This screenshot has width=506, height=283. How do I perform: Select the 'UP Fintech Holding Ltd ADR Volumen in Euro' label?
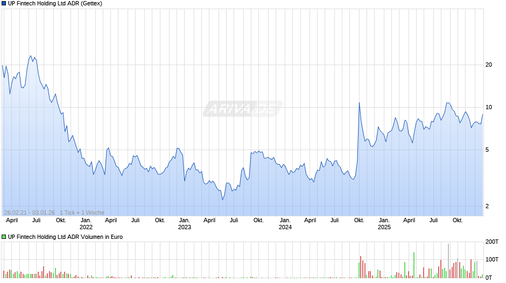(x=66, y=237)
